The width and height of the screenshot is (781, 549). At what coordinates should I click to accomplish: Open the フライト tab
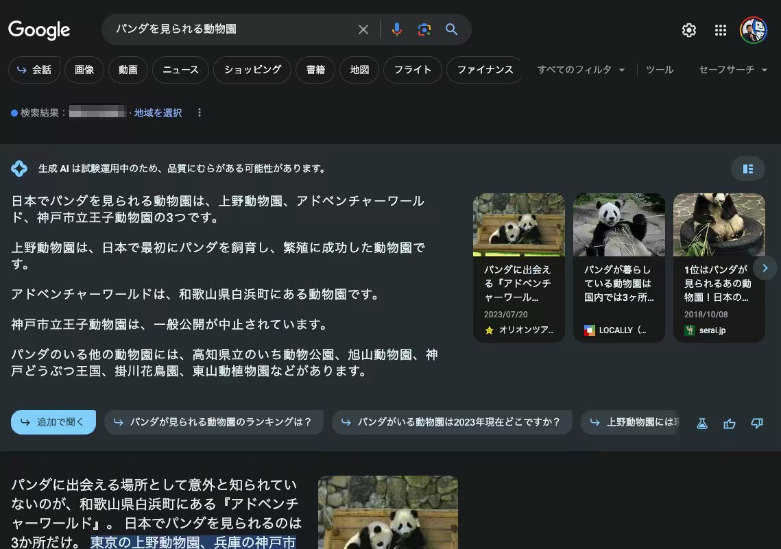pos(412,70)
